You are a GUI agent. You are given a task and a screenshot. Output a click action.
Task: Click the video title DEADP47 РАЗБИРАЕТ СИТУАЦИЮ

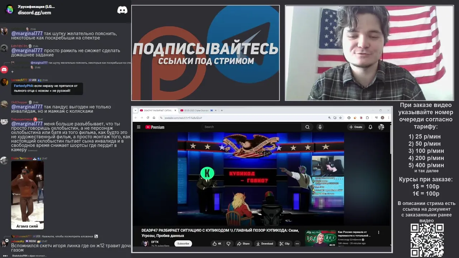coord(220,233)
